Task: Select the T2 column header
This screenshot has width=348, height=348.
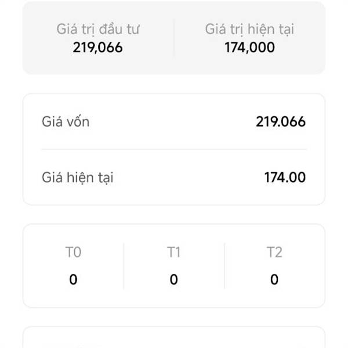Action: tap(274, 252)
